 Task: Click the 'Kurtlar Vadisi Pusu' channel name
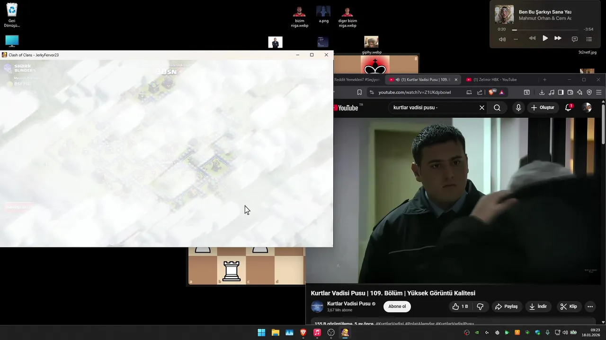pos(349,304)
